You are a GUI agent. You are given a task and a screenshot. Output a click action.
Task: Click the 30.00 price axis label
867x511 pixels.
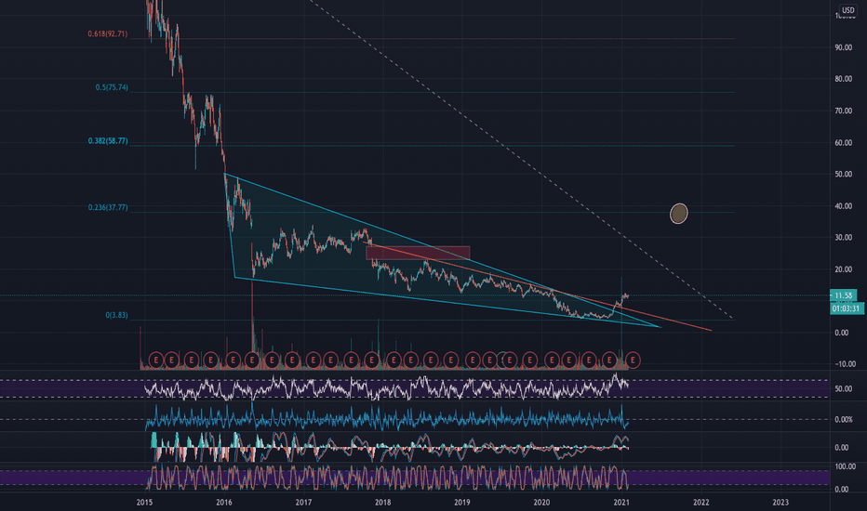pyautogui.click(x=843, y=238)
